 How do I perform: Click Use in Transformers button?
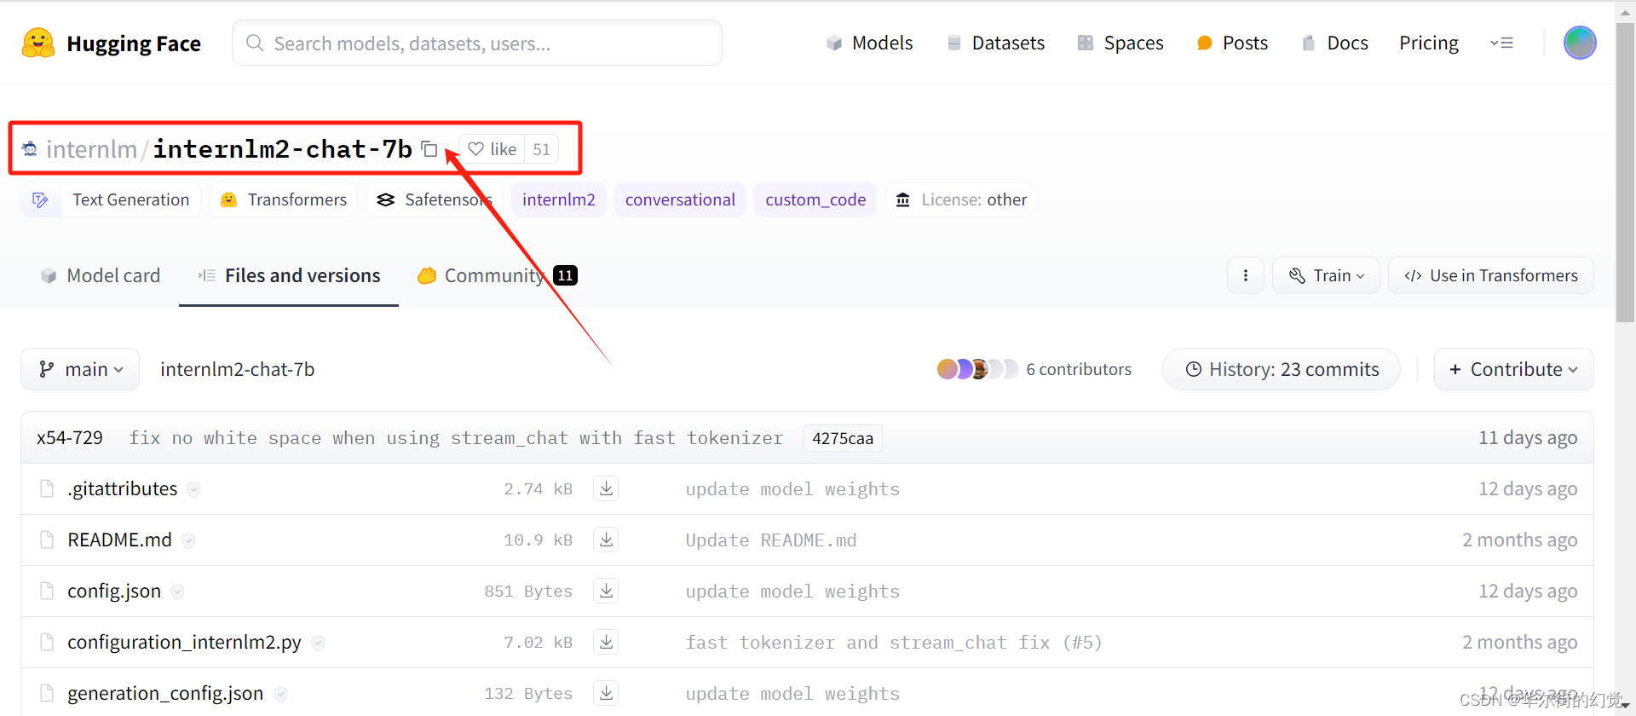1491,275
